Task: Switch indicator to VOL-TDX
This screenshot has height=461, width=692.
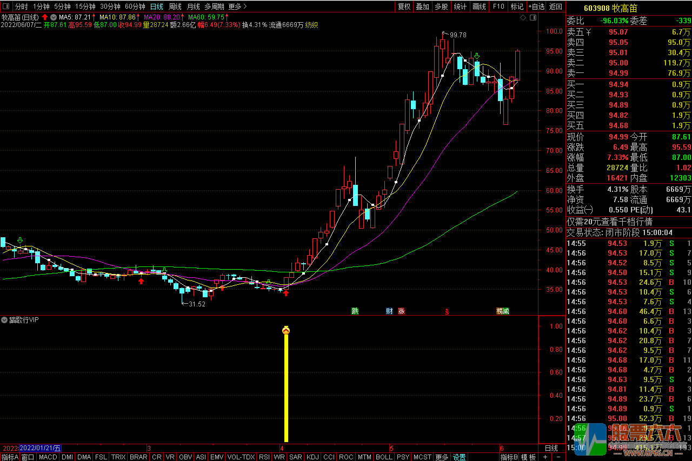Action: coord(241,457)
